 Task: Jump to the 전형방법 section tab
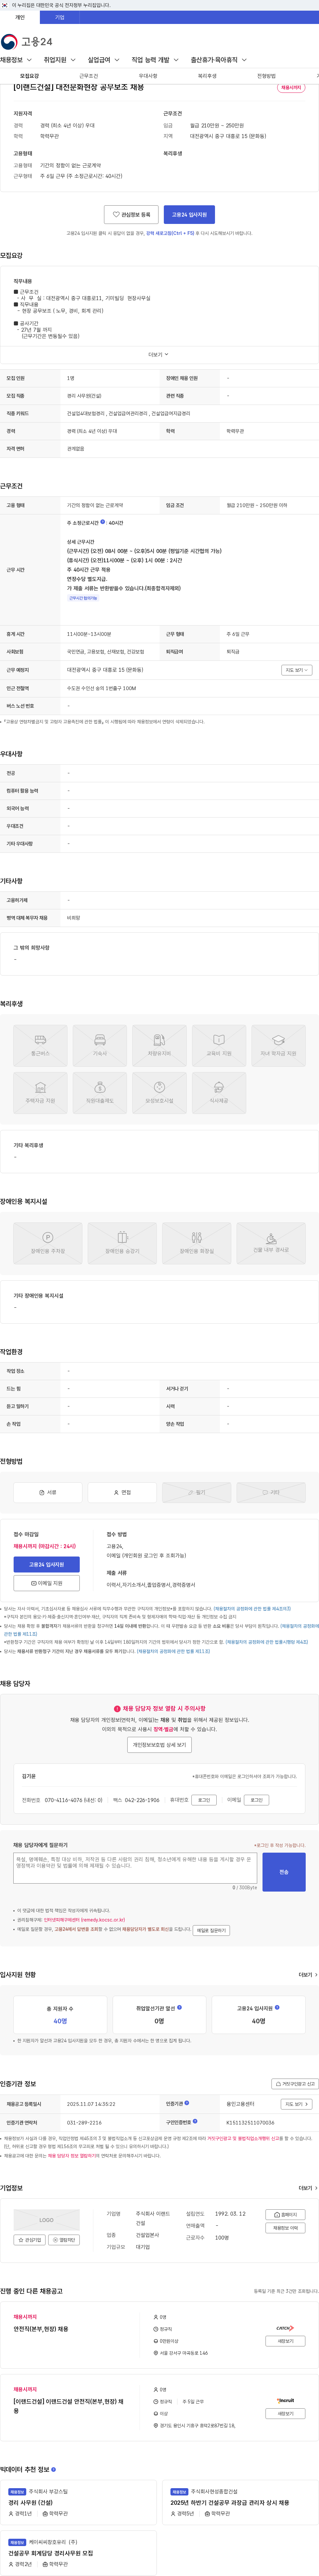click(266, 76)
